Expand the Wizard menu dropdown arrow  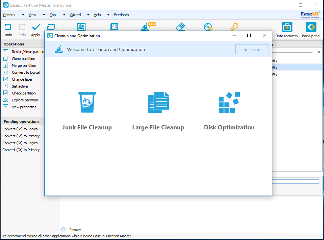click(88, 15)
